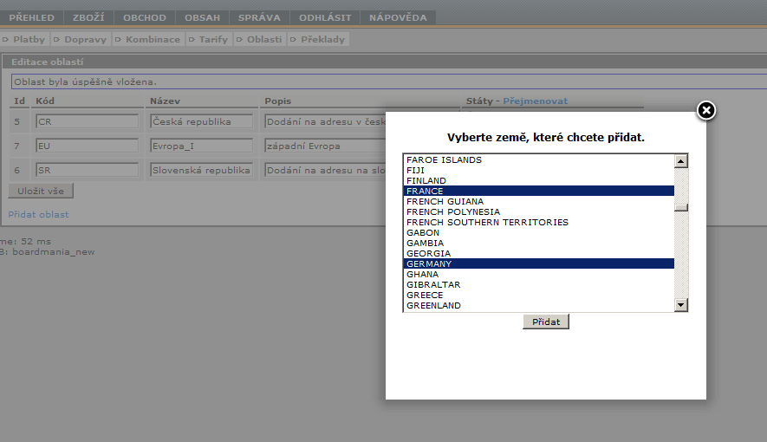Image resolution: width=767 pixels, height=442 pixels.
Task: Click the scrollbar up arrow in country list
Action: coord(681,161)
